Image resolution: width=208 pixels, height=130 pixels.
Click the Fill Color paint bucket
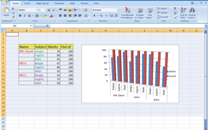click(x=45, y=16)
